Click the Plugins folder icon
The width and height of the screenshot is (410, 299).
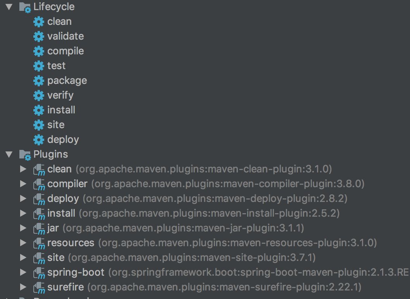25,155
